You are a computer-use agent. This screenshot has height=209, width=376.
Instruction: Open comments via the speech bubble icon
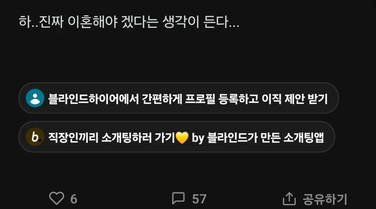(x=178, y=198)
